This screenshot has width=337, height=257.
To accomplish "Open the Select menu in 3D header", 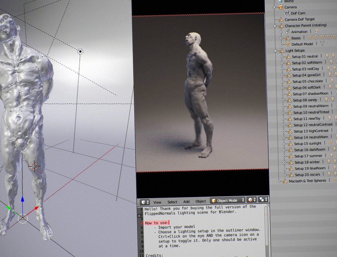I will [173, 202].
